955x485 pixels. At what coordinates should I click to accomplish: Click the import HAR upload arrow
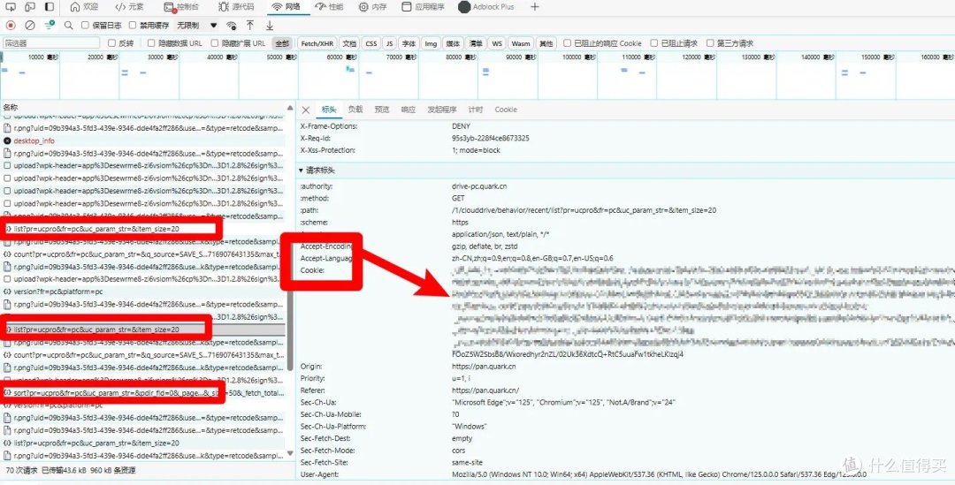[250, 26]
